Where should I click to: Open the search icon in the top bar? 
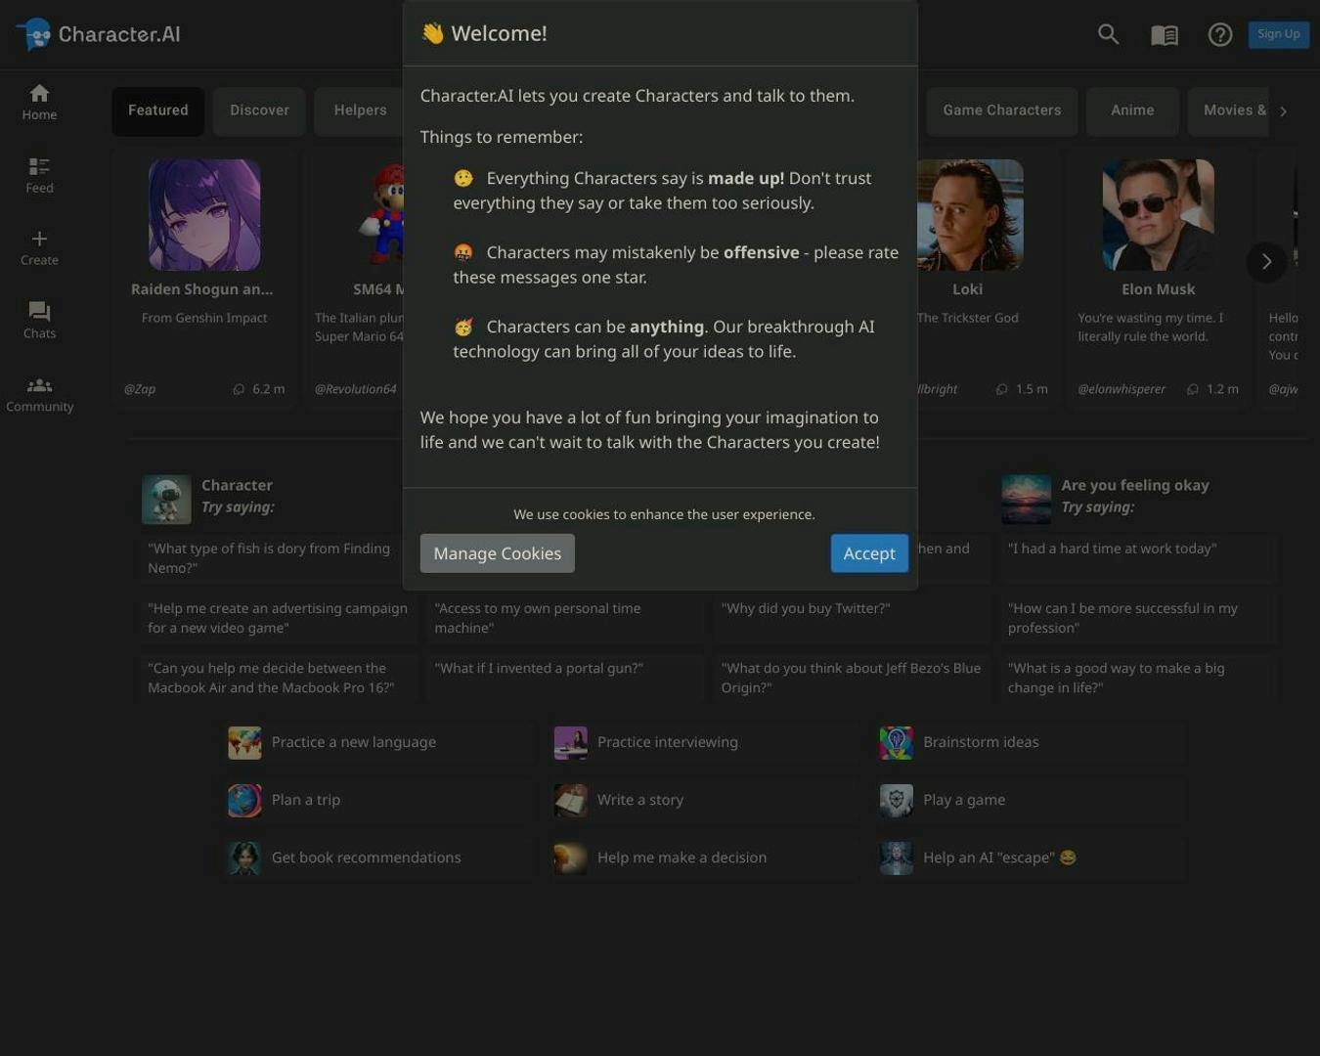pyautogui.click(x=1107, y=34)
